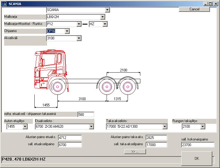Click the Alustan paino etuaks. field 4712
The width and height of the screenshot is (220, 168).
(70, 138)
